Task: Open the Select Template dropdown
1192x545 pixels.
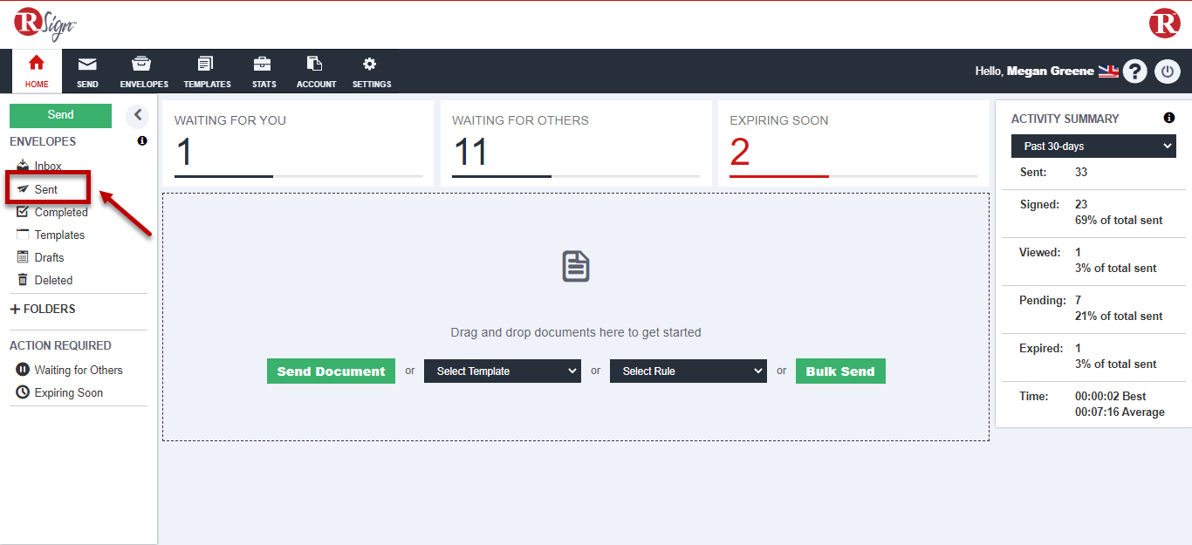Action: tap(503, 371)
